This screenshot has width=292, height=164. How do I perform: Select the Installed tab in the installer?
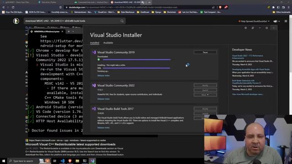(x=94, y=43)
